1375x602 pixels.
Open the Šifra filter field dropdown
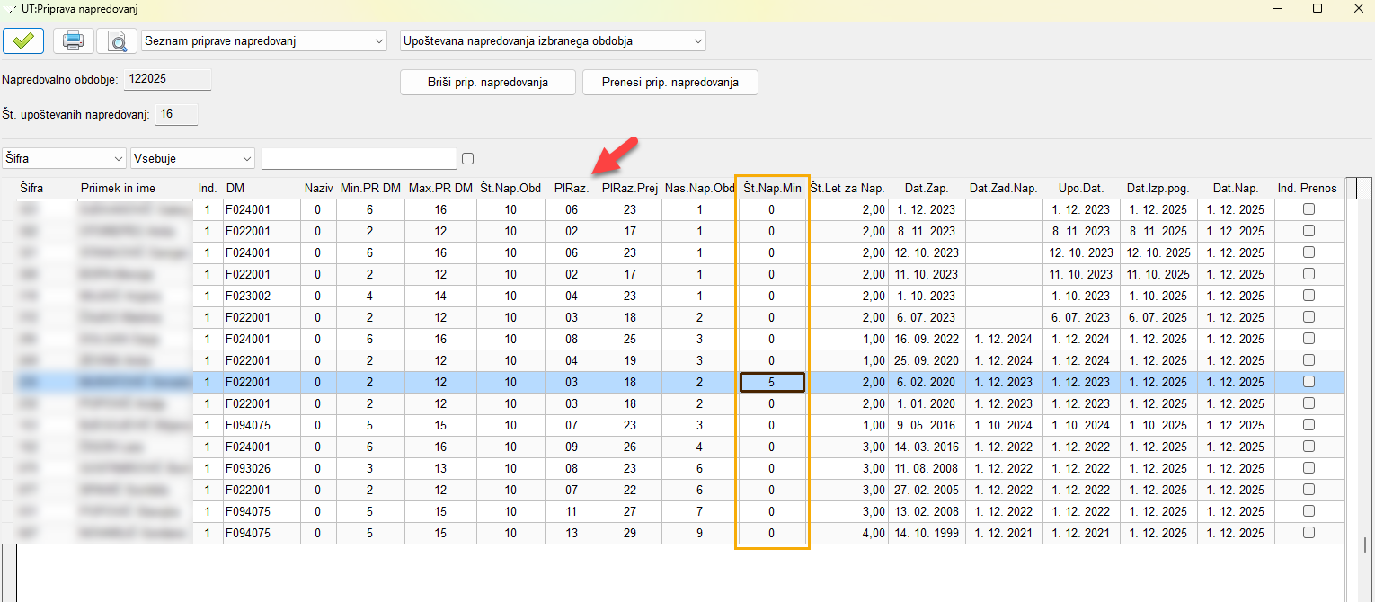click(x=64, y=159)
